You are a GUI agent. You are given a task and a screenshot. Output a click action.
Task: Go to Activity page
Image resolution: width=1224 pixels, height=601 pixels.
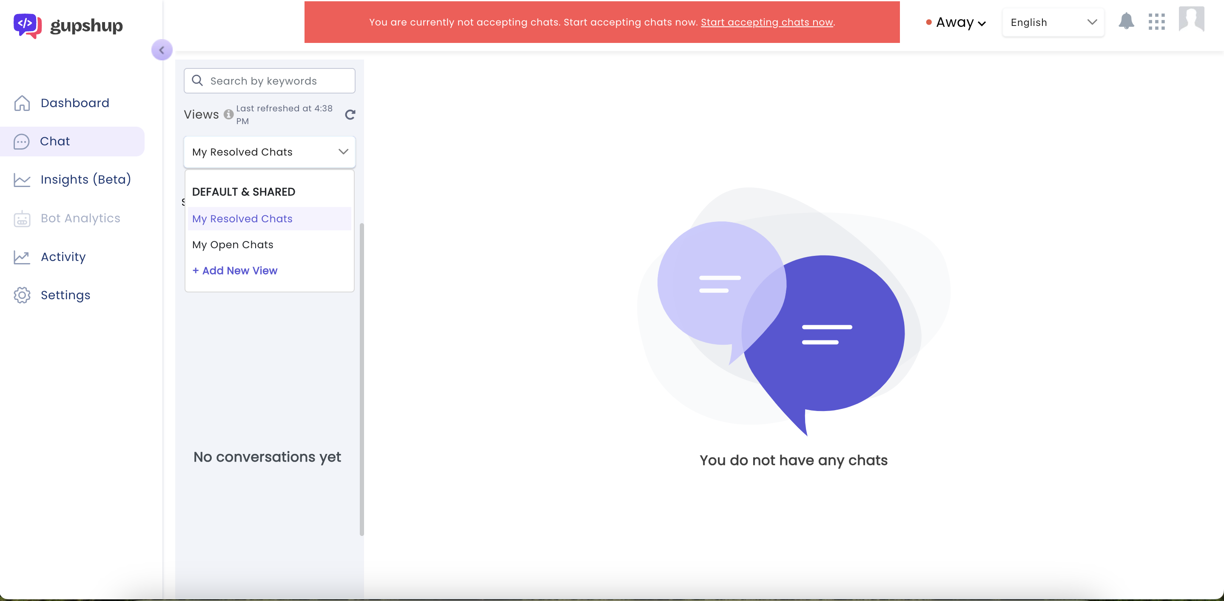pyautogui.click(x=63, y=257)
